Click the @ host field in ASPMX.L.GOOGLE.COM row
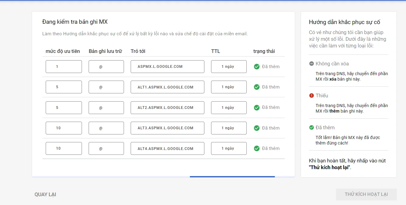Viewport: 406px width, 205px height. [106, 67]
